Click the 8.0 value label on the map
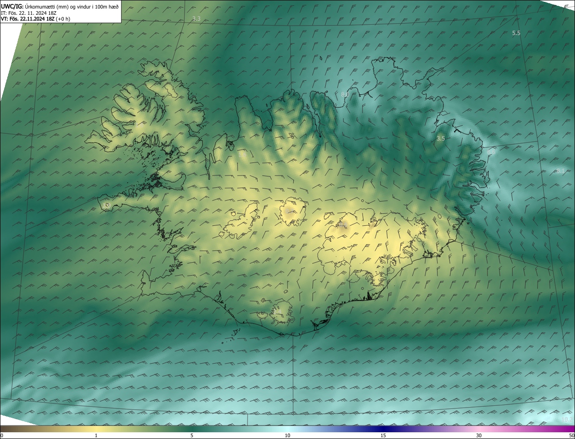 [x=345, y=94]
